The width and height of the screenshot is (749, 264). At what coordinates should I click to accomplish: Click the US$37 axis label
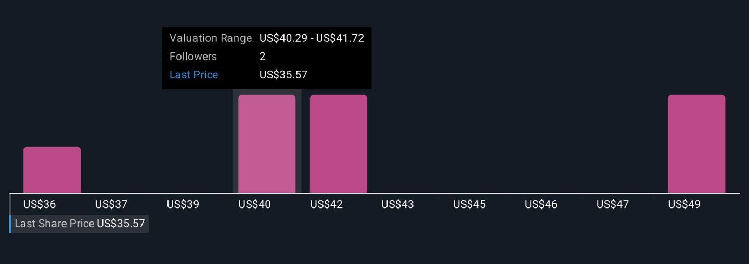pos(111,204)
